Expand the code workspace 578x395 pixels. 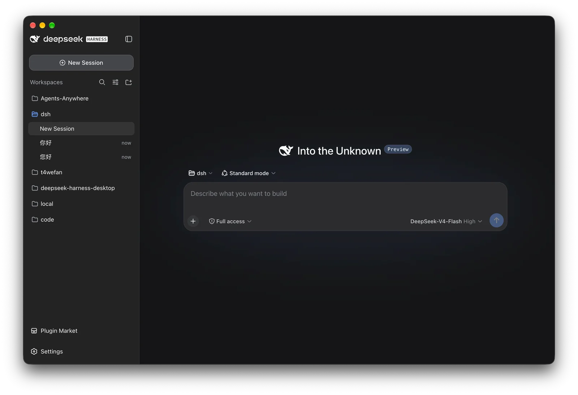(81, 220)
